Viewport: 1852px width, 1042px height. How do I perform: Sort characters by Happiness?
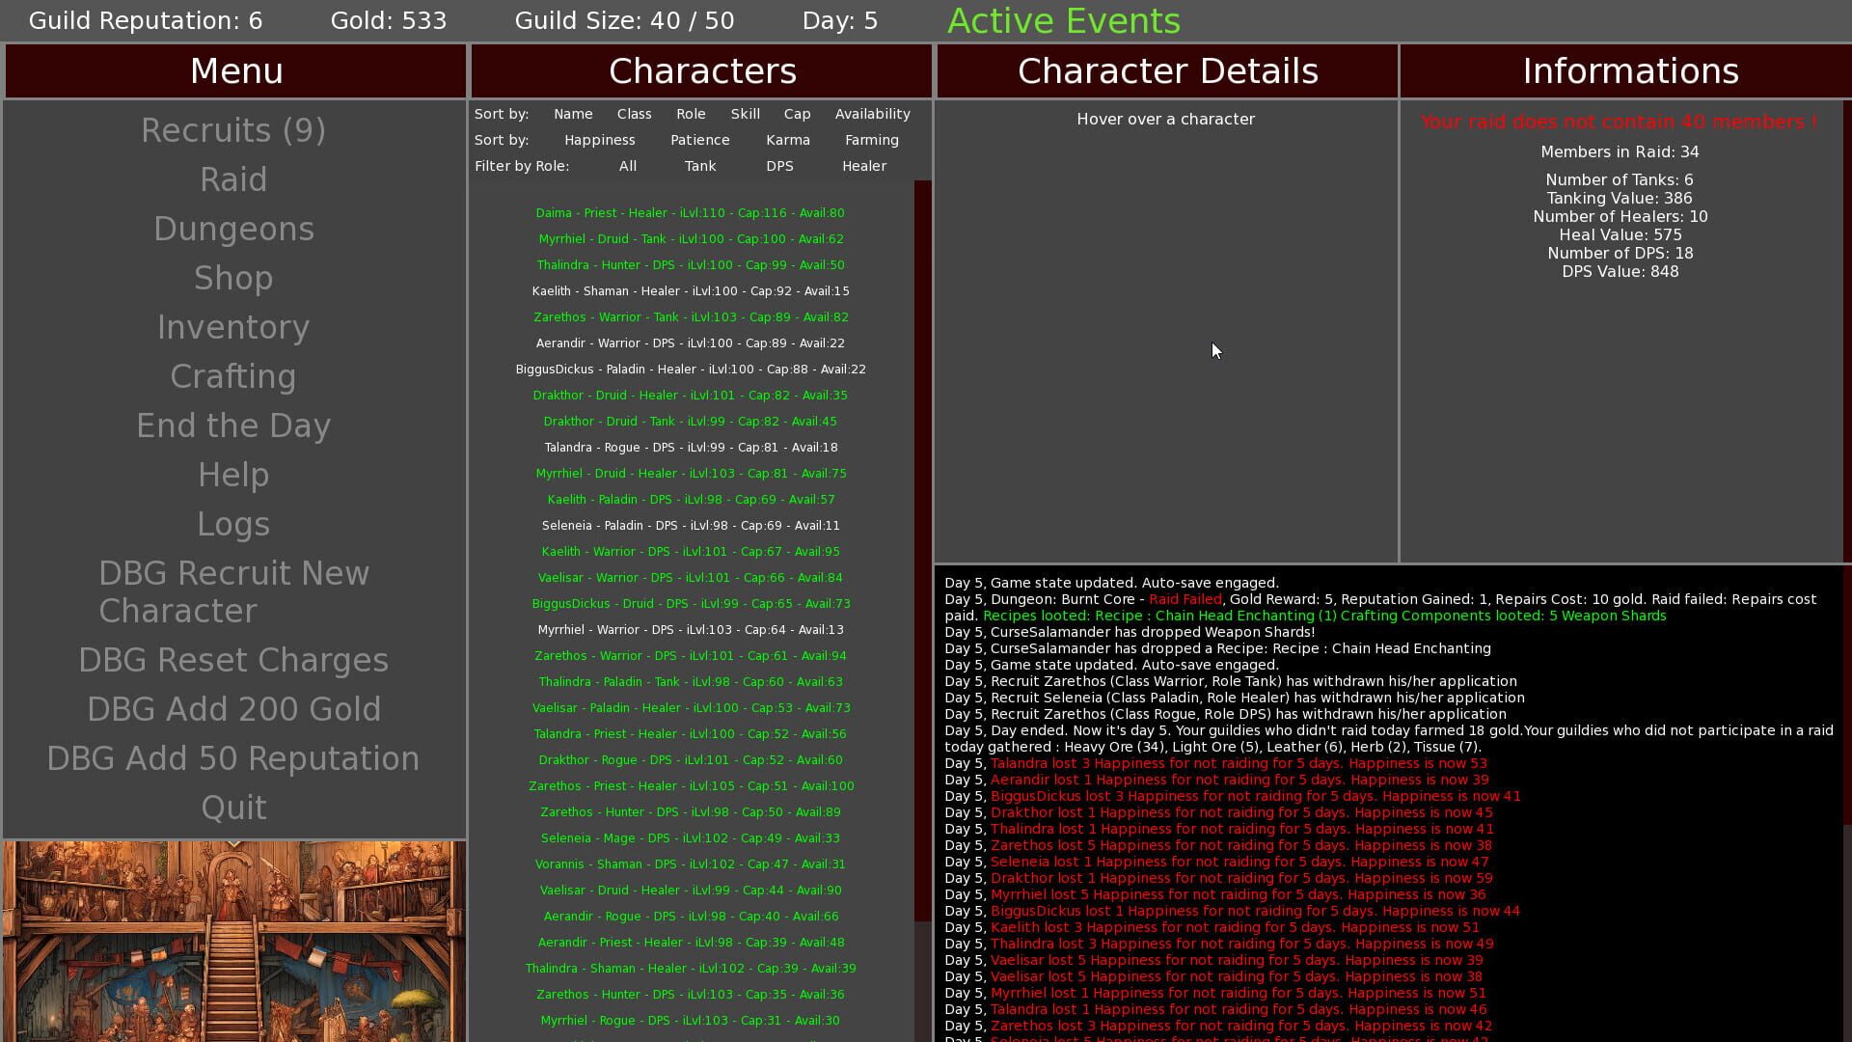[x=599, y=139]
